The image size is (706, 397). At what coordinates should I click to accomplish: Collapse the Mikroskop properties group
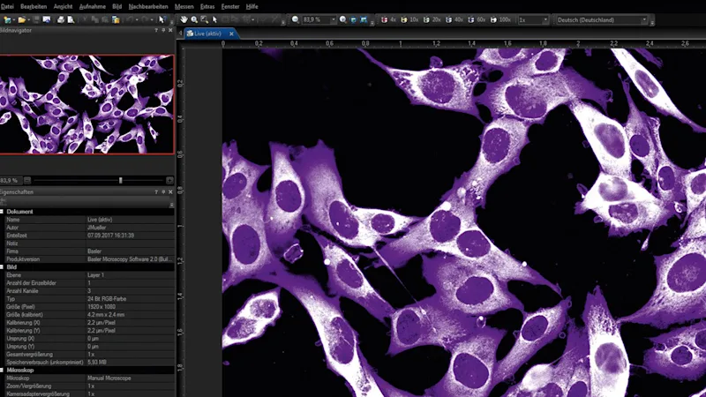(x=2, y=371)
